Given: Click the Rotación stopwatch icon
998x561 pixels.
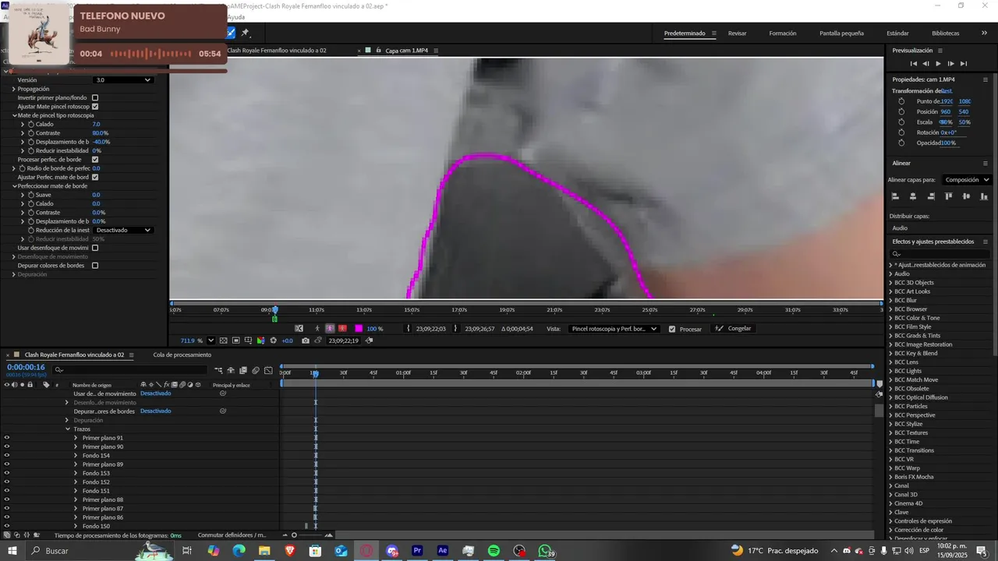Looking at the screenshot, I should point(901,132).
